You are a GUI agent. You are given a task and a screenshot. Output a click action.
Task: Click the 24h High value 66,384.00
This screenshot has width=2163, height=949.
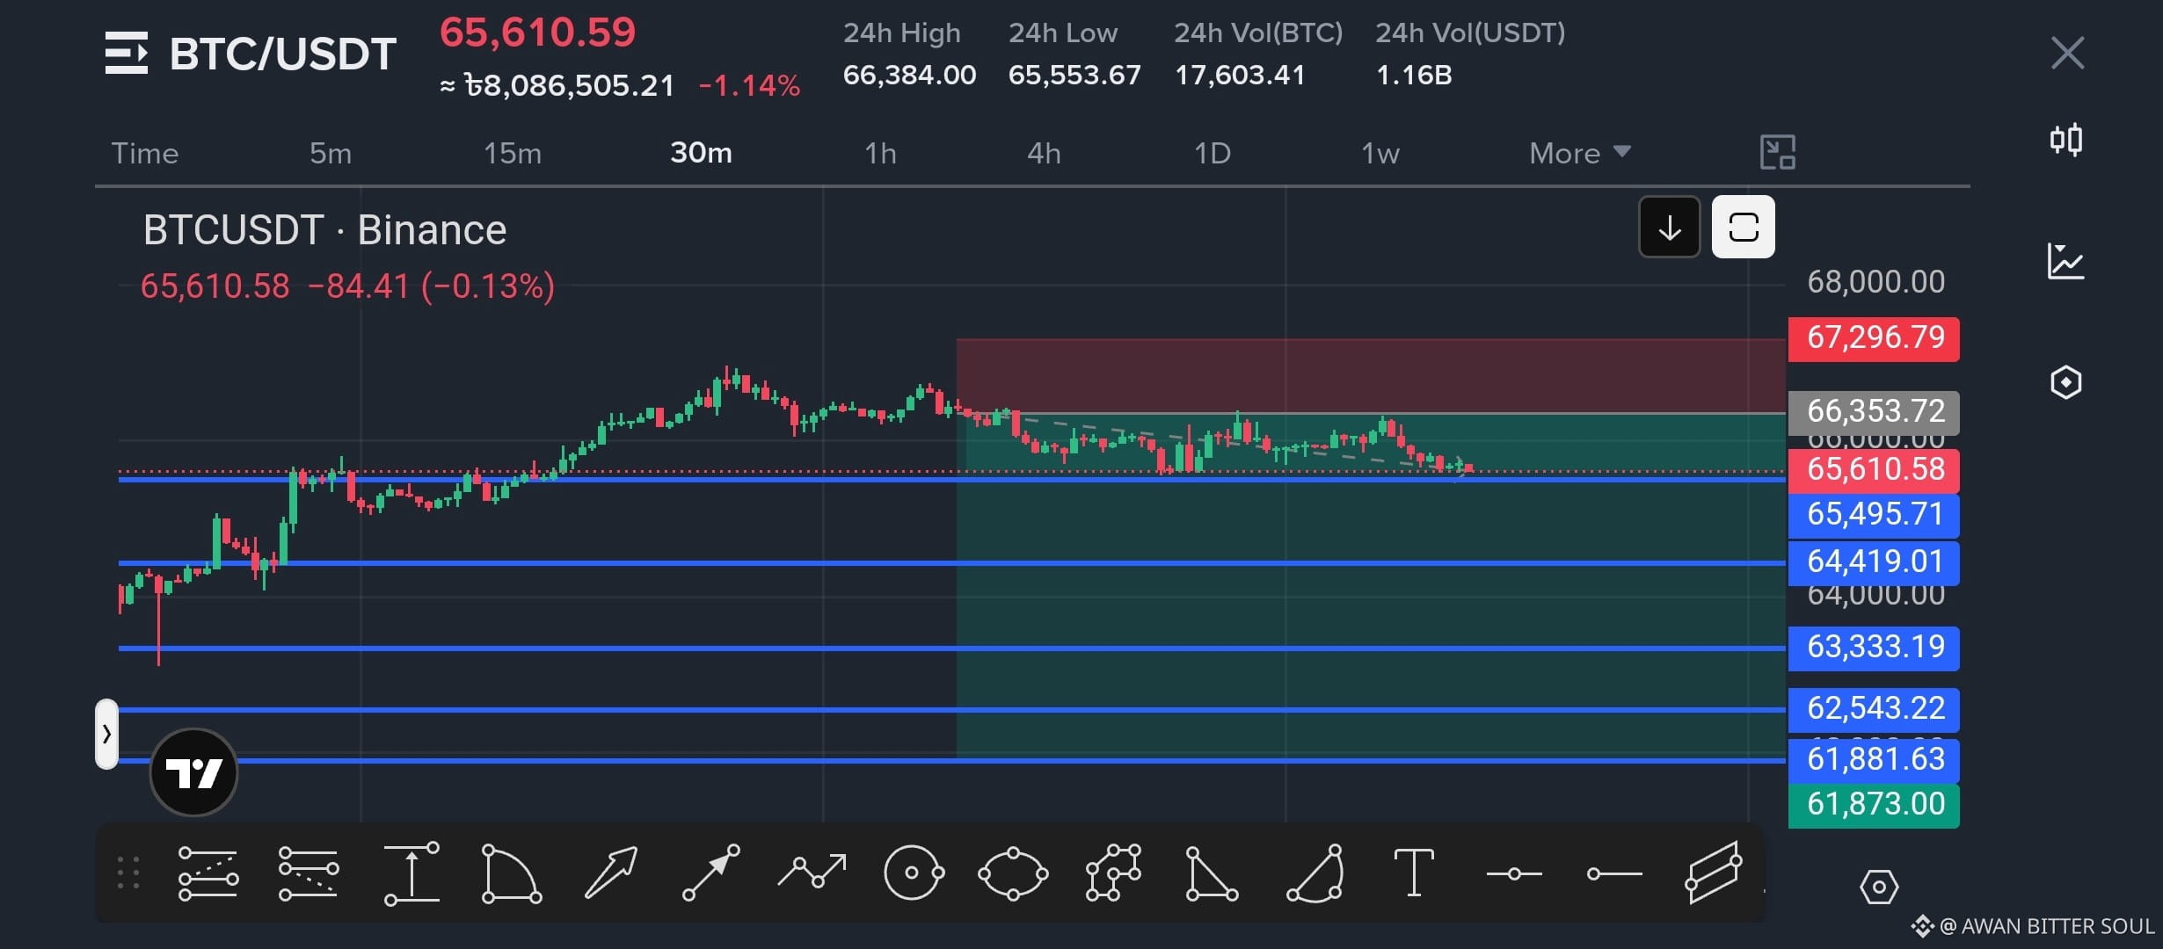(909, 75)
